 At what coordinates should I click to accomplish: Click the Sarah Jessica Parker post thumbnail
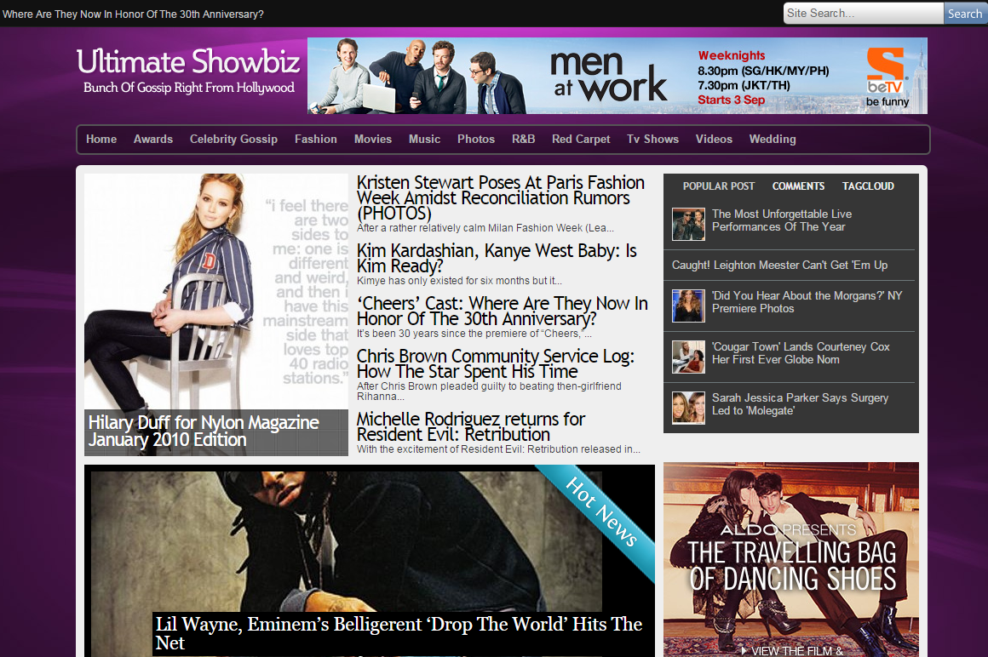[688, 408]
